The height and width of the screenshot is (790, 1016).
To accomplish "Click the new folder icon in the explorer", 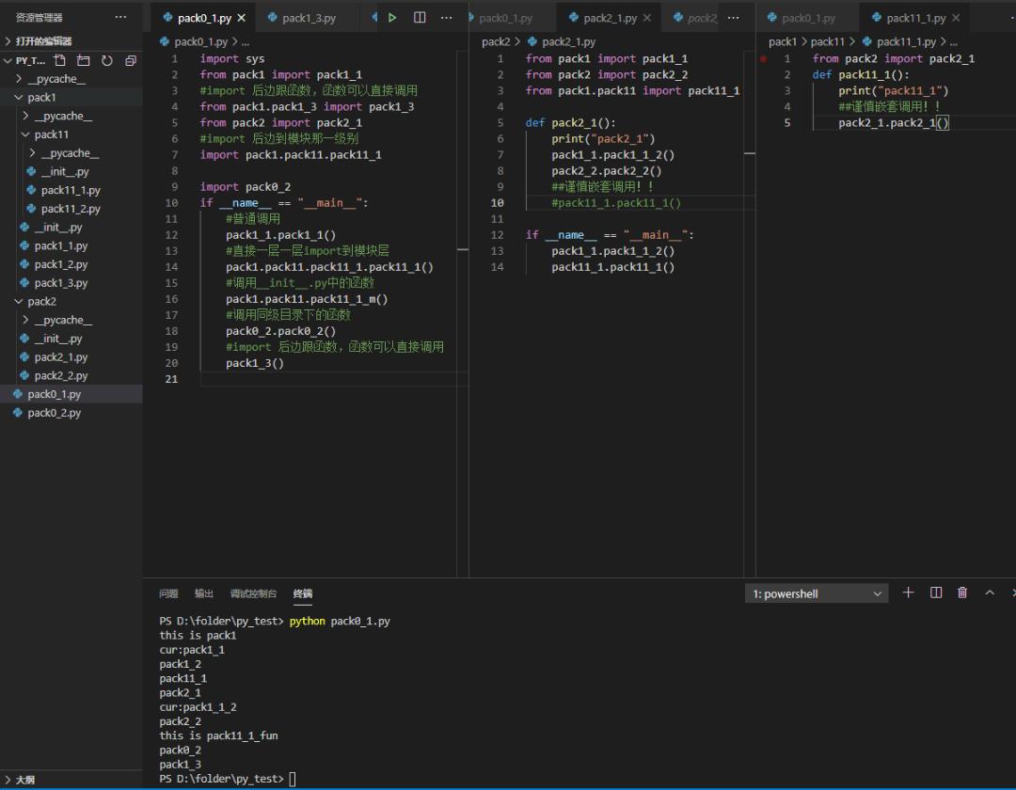I will (84, 60).
